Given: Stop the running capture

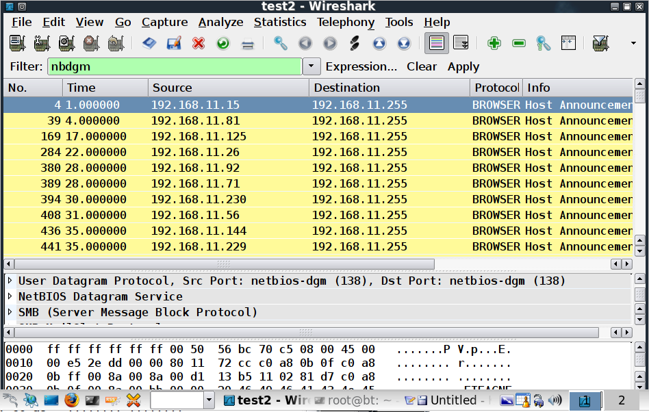Looking at the screenshot, I should 92,43.
